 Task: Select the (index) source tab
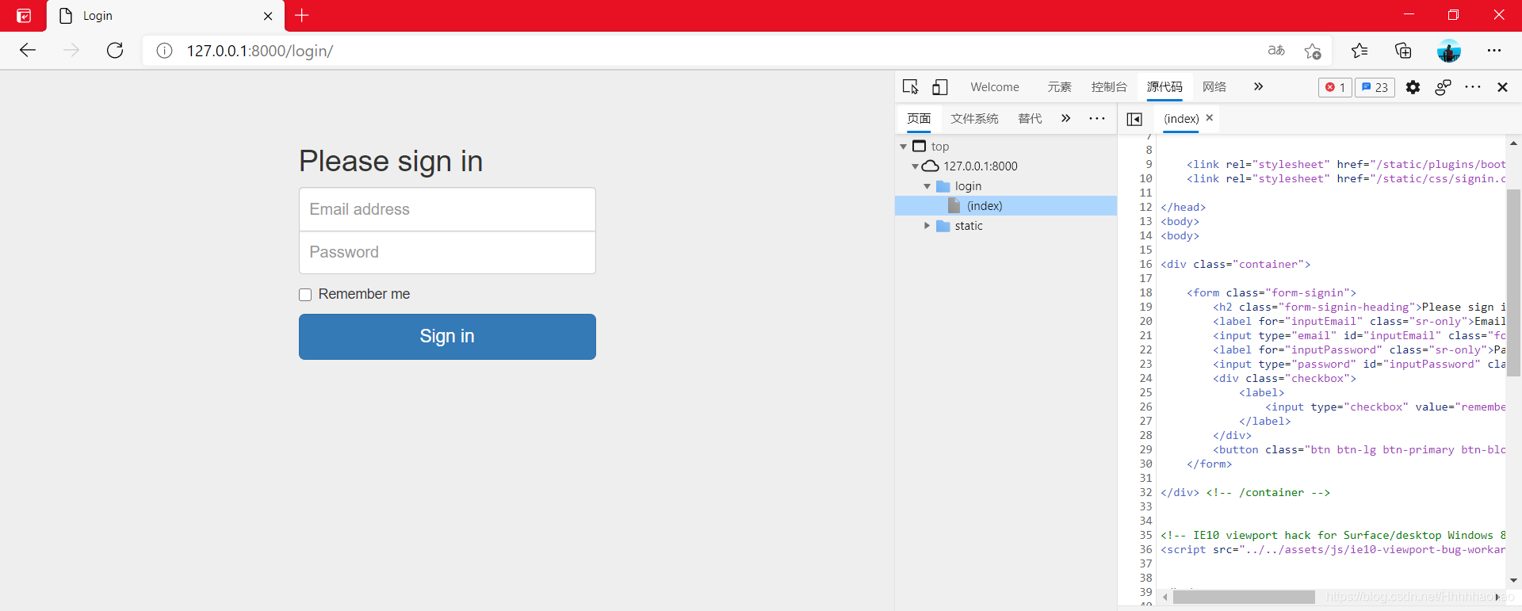click(1181, 119)
